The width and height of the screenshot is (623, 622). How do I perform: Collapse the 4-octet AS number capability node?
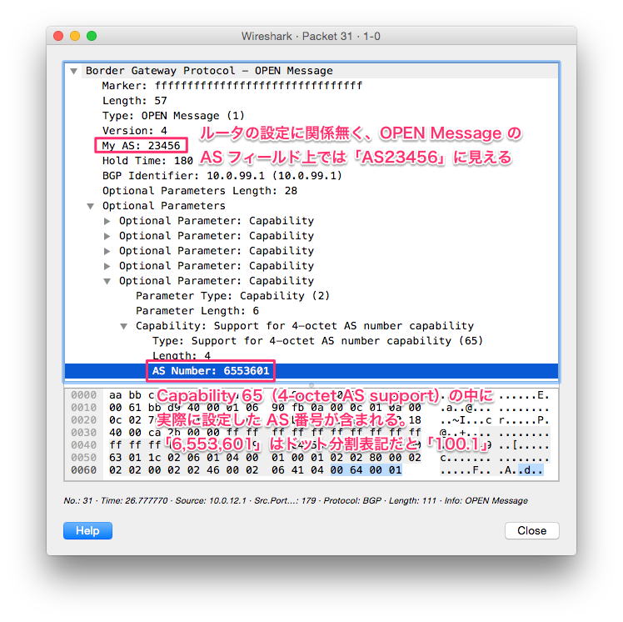(123, 326)
